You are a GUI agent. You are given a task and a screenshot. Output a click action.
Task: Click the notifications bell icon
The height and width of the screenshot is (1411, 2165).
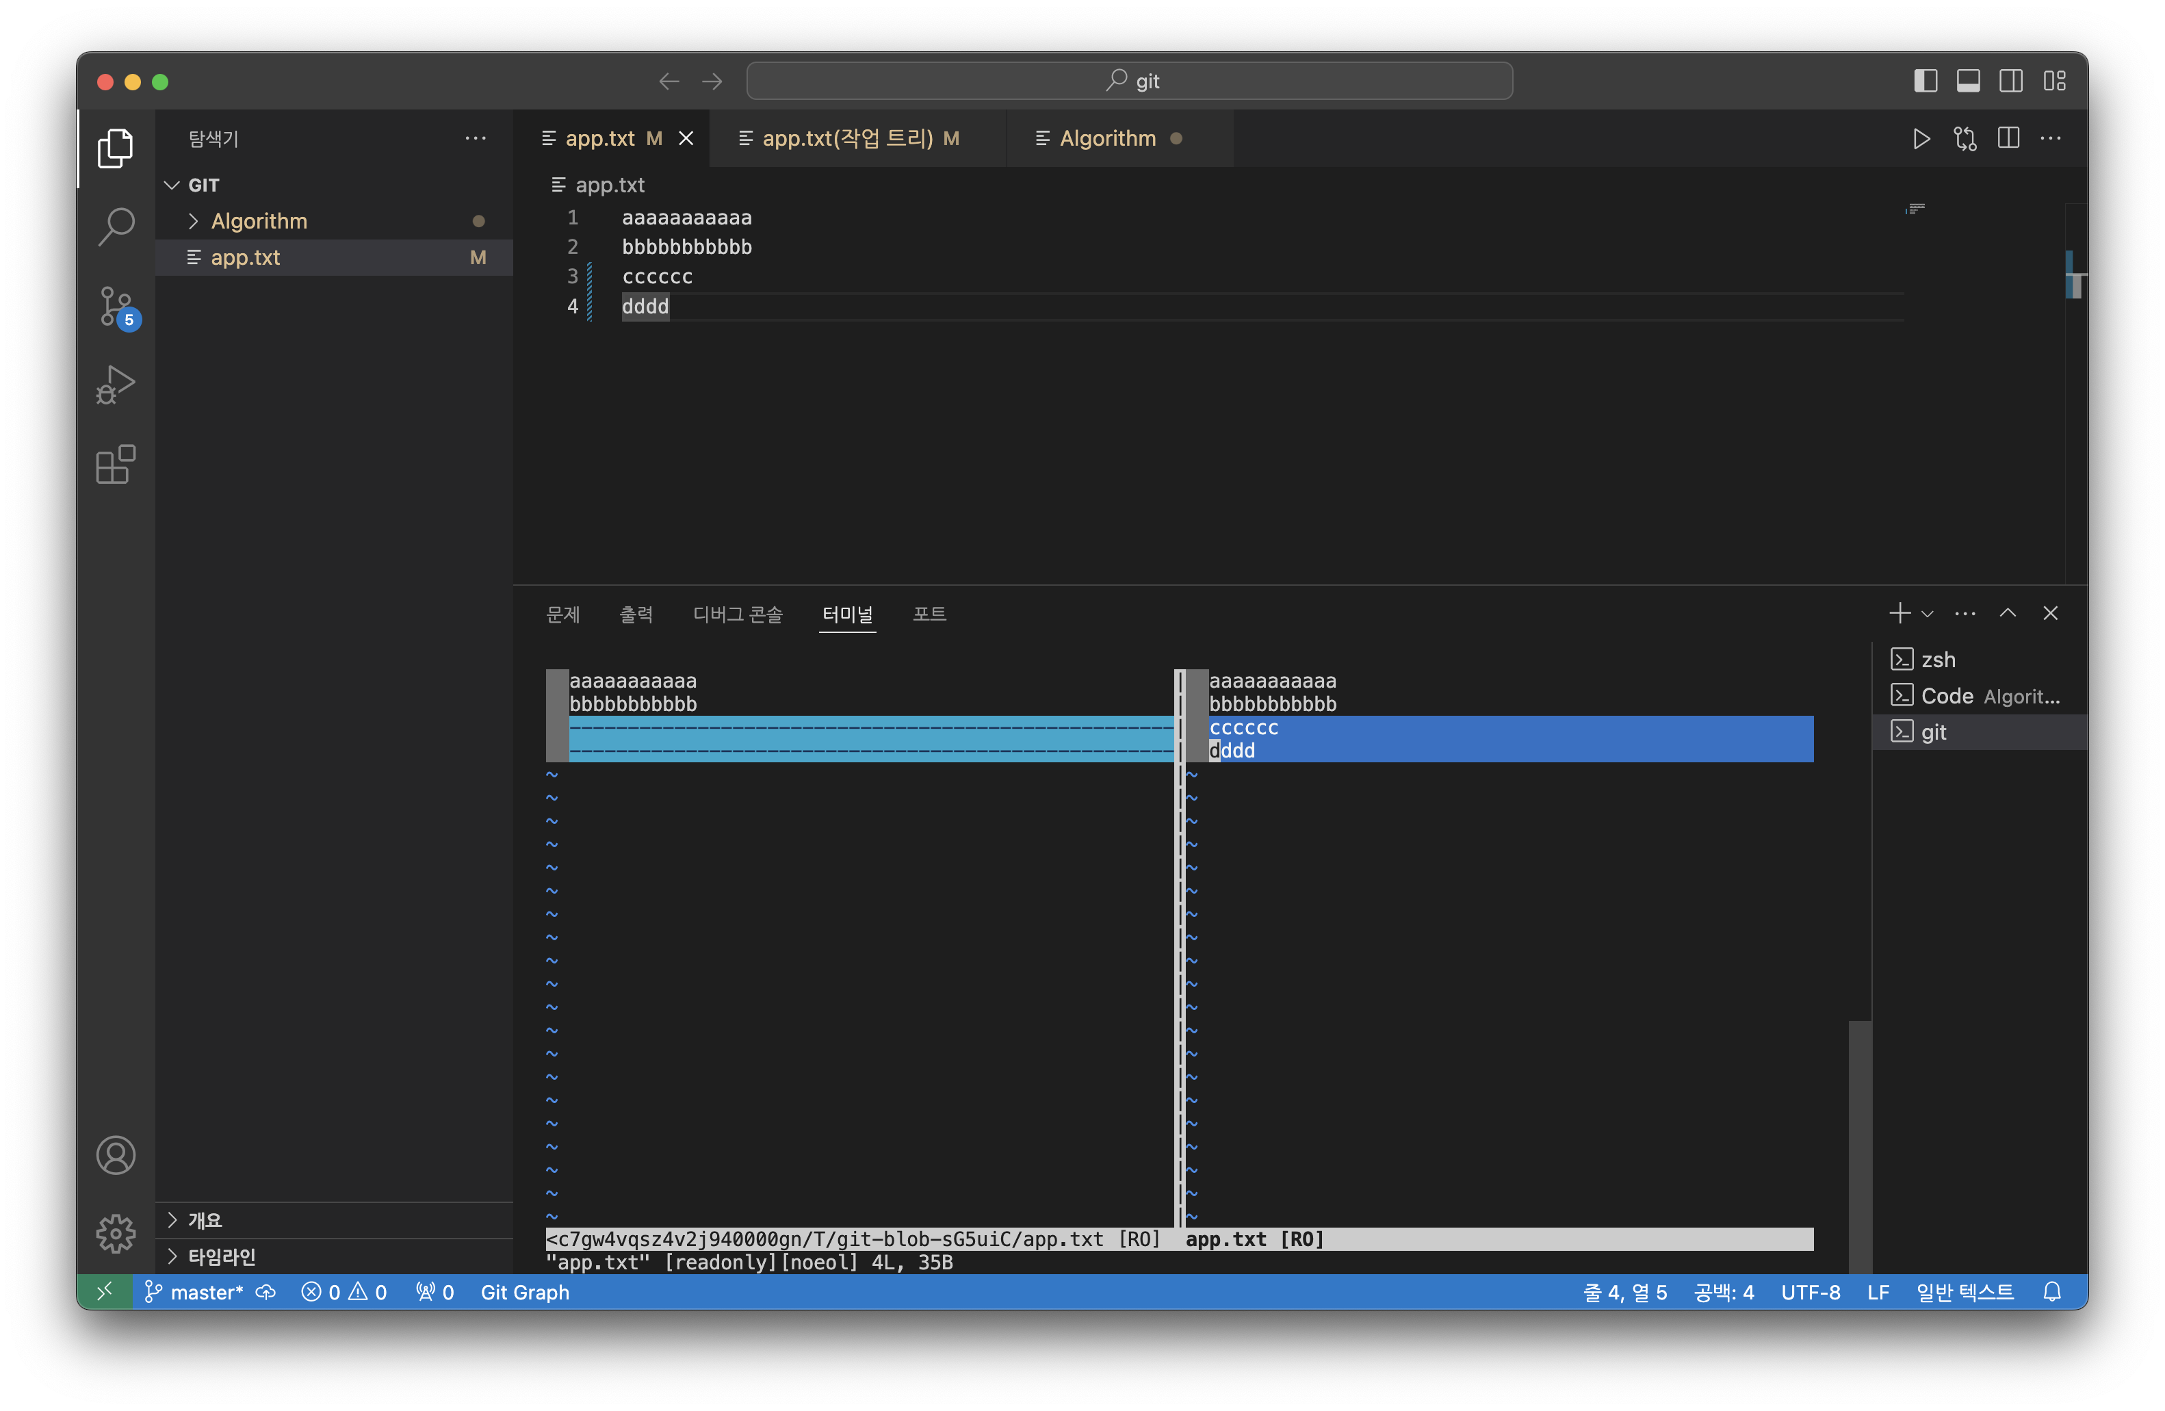[2051, 1292]
